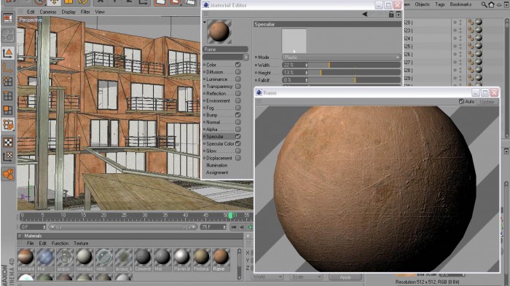Click the home icon in Objects panel
Viewport: 510px width, 286px height.
(x=492, y=4)
